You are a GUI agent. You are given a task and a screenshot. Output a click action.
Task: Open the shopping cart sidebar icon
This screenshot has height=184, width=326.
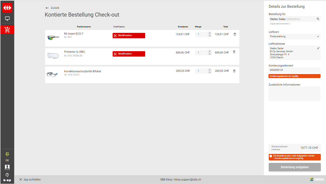(x=7, y=30)
